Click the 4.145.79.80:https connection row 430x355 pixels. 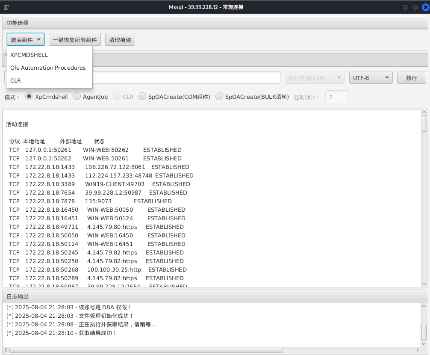(96, 227)
